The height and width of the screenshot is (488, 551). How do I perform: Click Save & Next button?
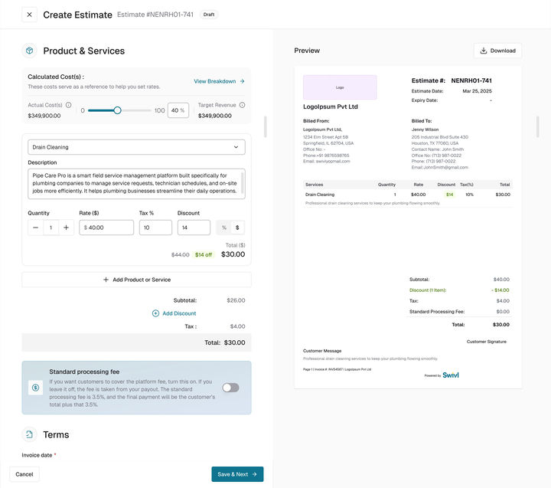coord(237,474)
